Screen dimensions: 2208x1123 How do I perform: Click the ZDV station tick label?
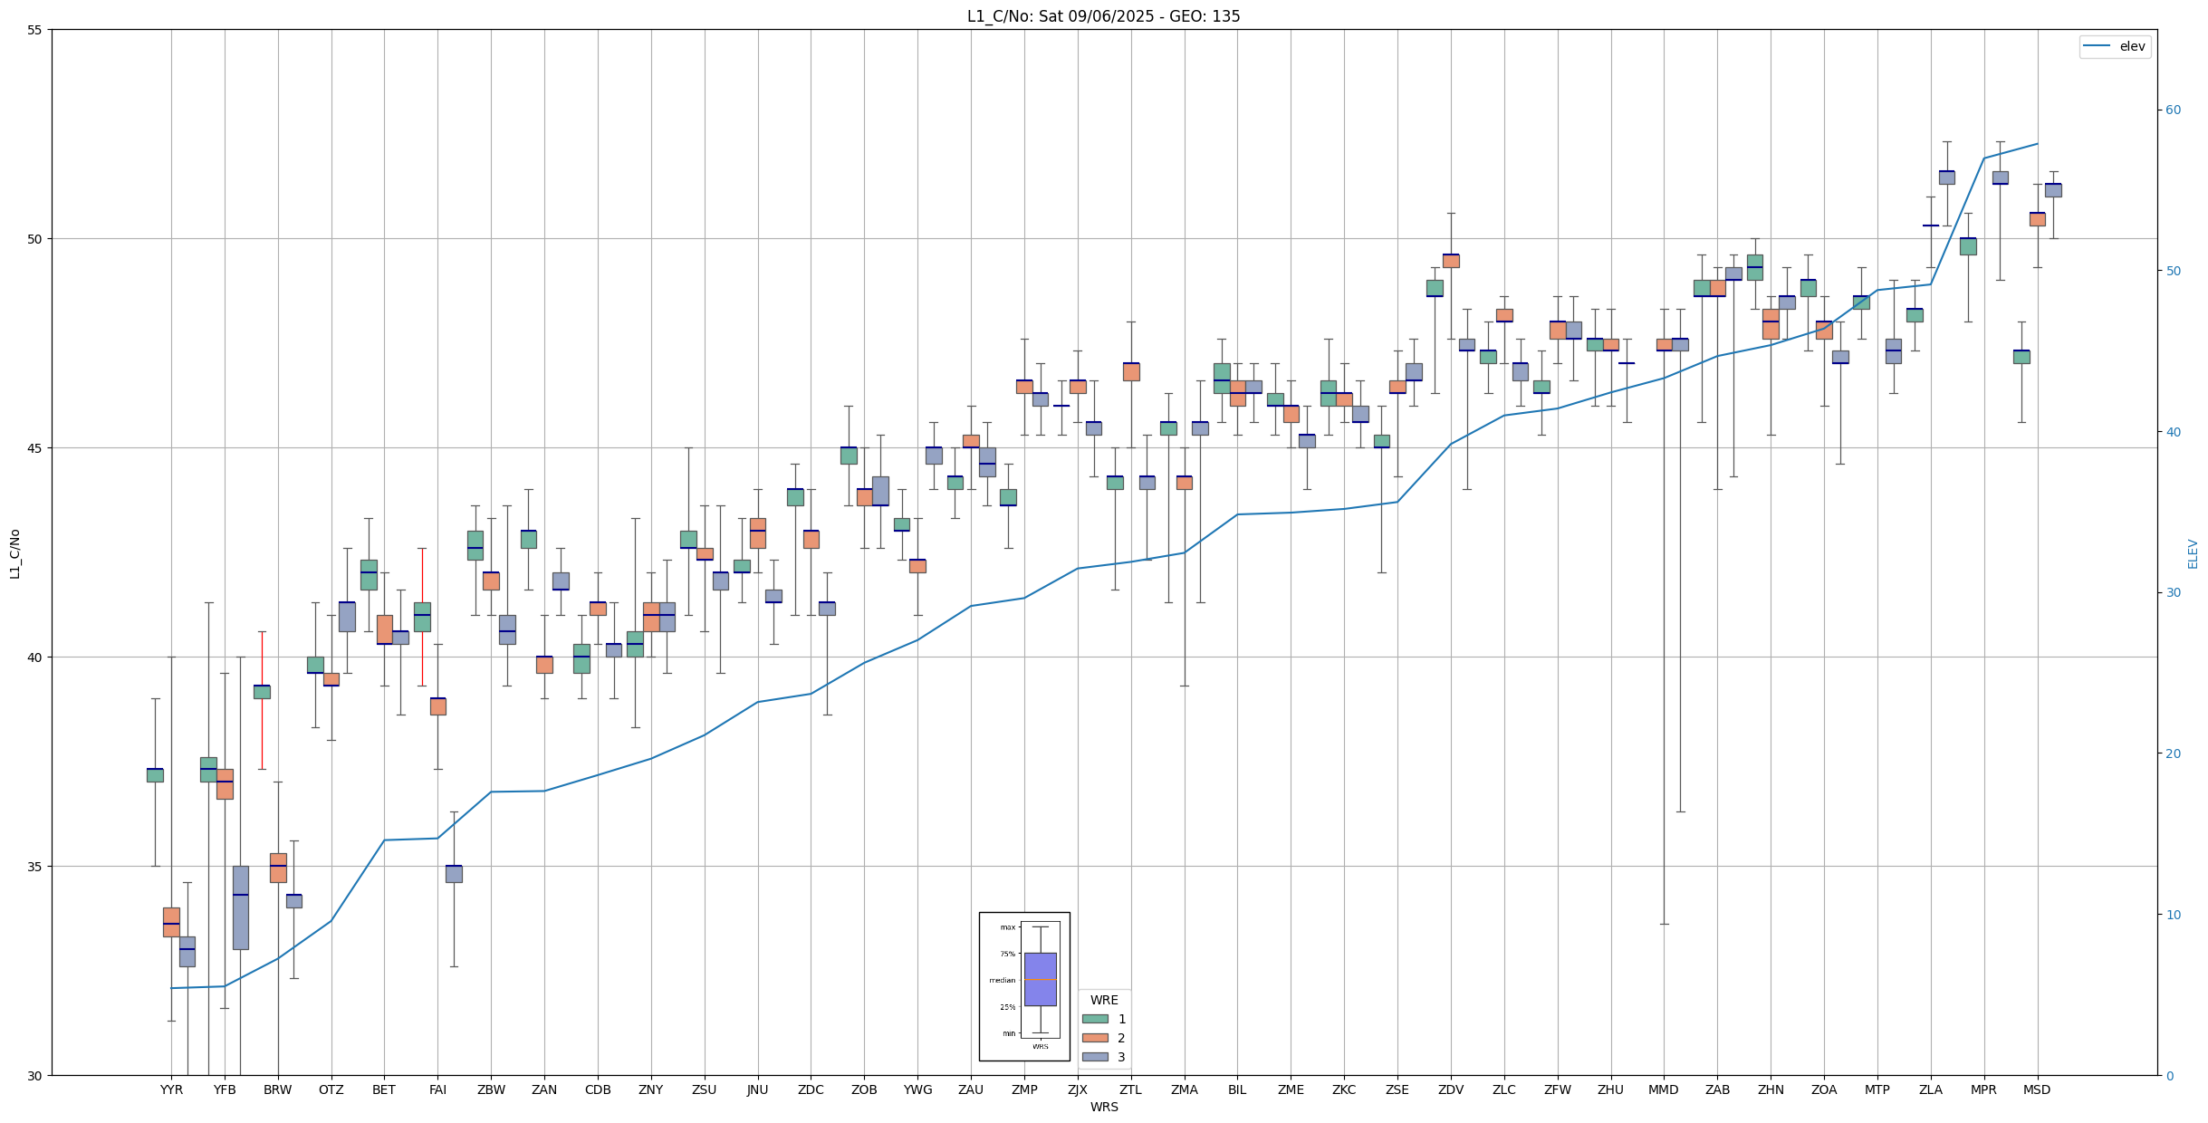[x=1451, y=1089]
